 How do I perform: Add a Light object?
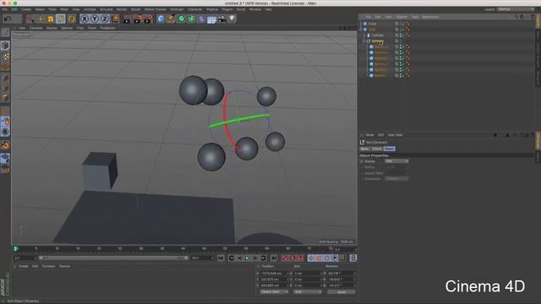pos(232,19)
